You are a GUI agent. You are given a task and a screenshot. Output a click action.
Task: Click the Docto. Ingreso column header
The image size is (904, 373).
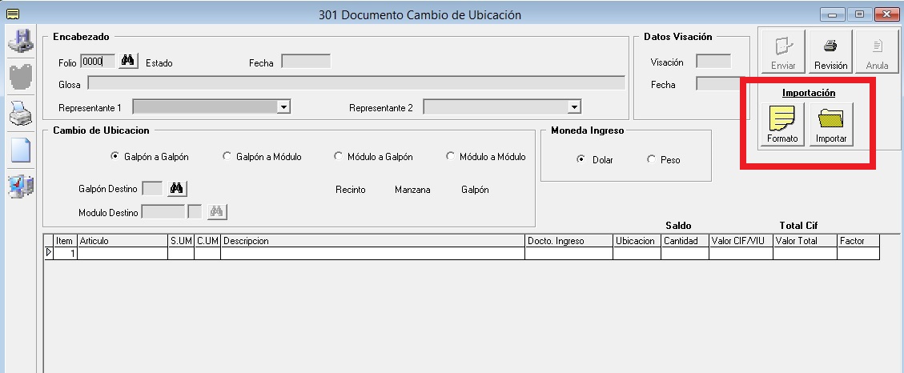click(x=569, y=241)
